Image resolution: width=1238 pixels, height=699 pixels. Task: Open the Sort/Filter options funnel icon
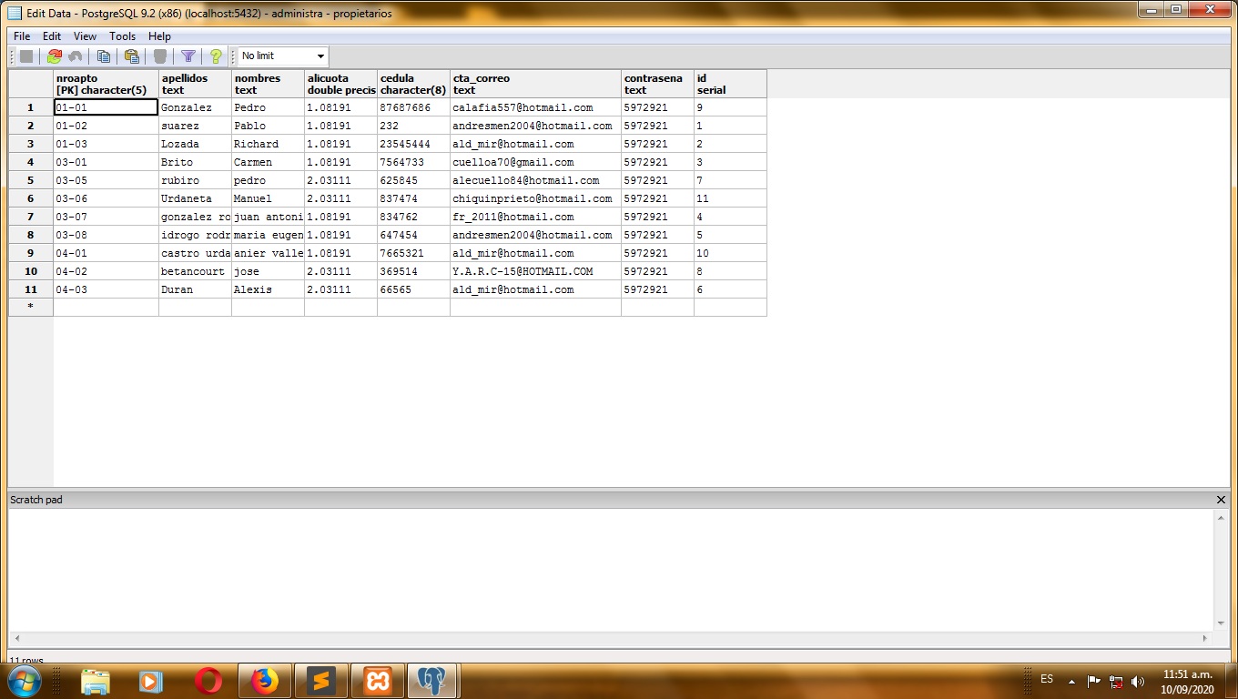188,56
